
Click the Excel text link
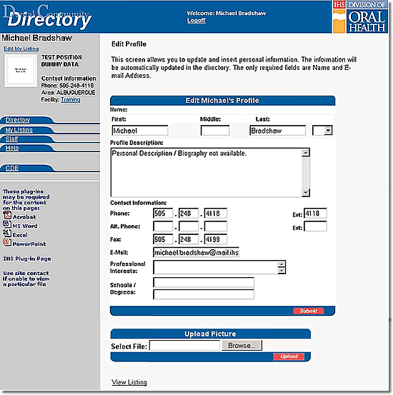coord(20,235)
